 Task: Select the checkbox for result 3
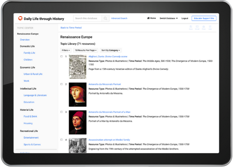pyautogui.click(x=62, y=112)
